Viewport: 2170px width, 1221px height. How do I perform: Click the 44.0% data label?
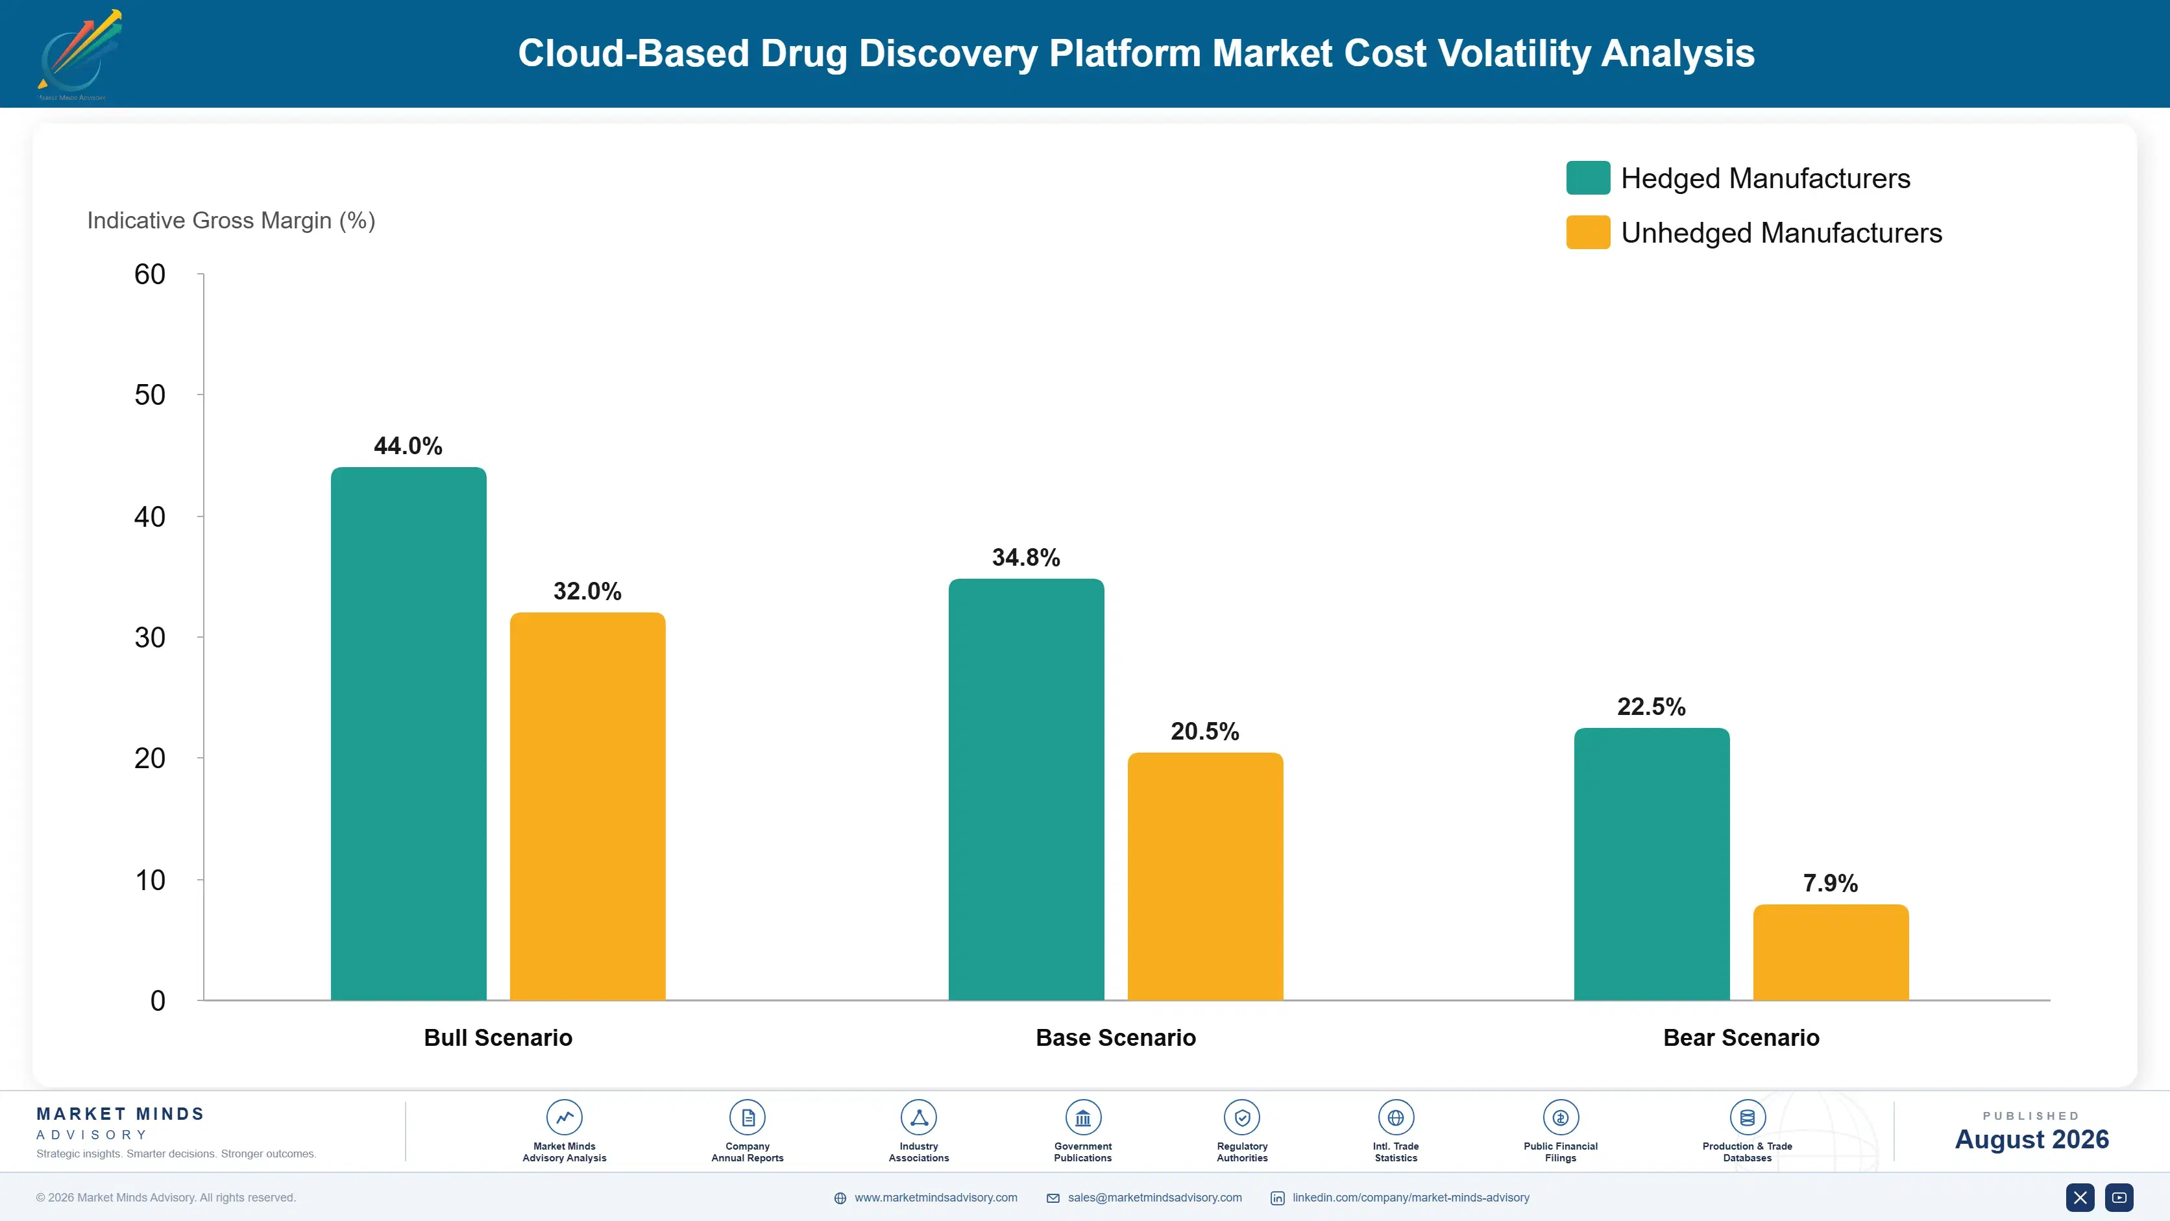click(409, 446)
